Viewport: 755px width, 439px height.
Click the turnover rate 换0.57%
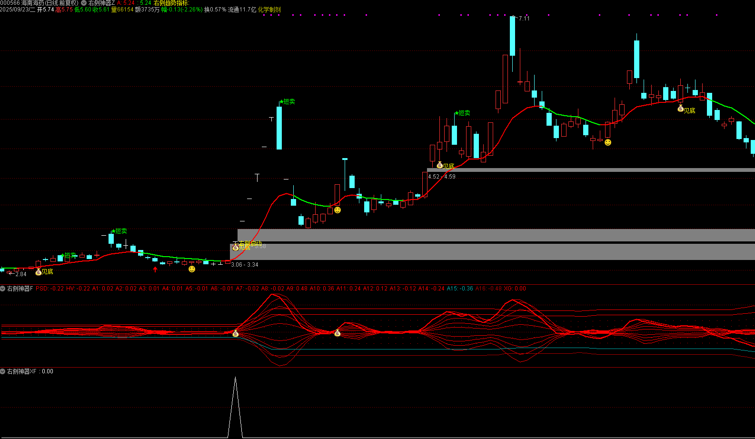tap(215, 10)
